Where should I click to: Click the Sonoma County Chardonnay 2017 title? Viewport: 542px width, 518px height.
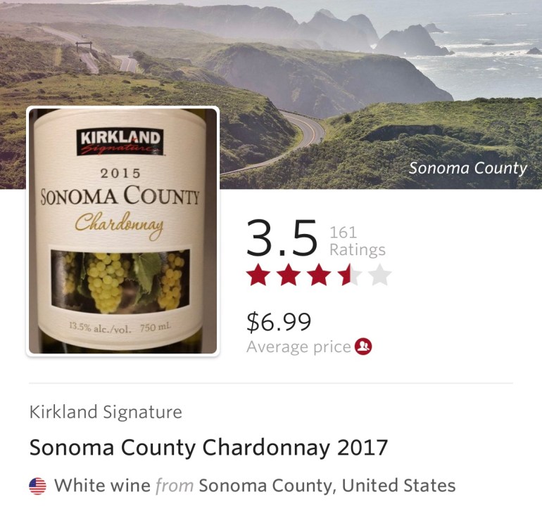tap(208, 447)
